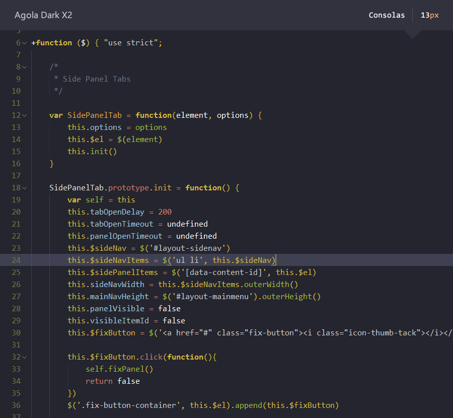Viewport: 453px width, 418px height.
Task: Click closing brace on line 16
Action: pos(52,164)
